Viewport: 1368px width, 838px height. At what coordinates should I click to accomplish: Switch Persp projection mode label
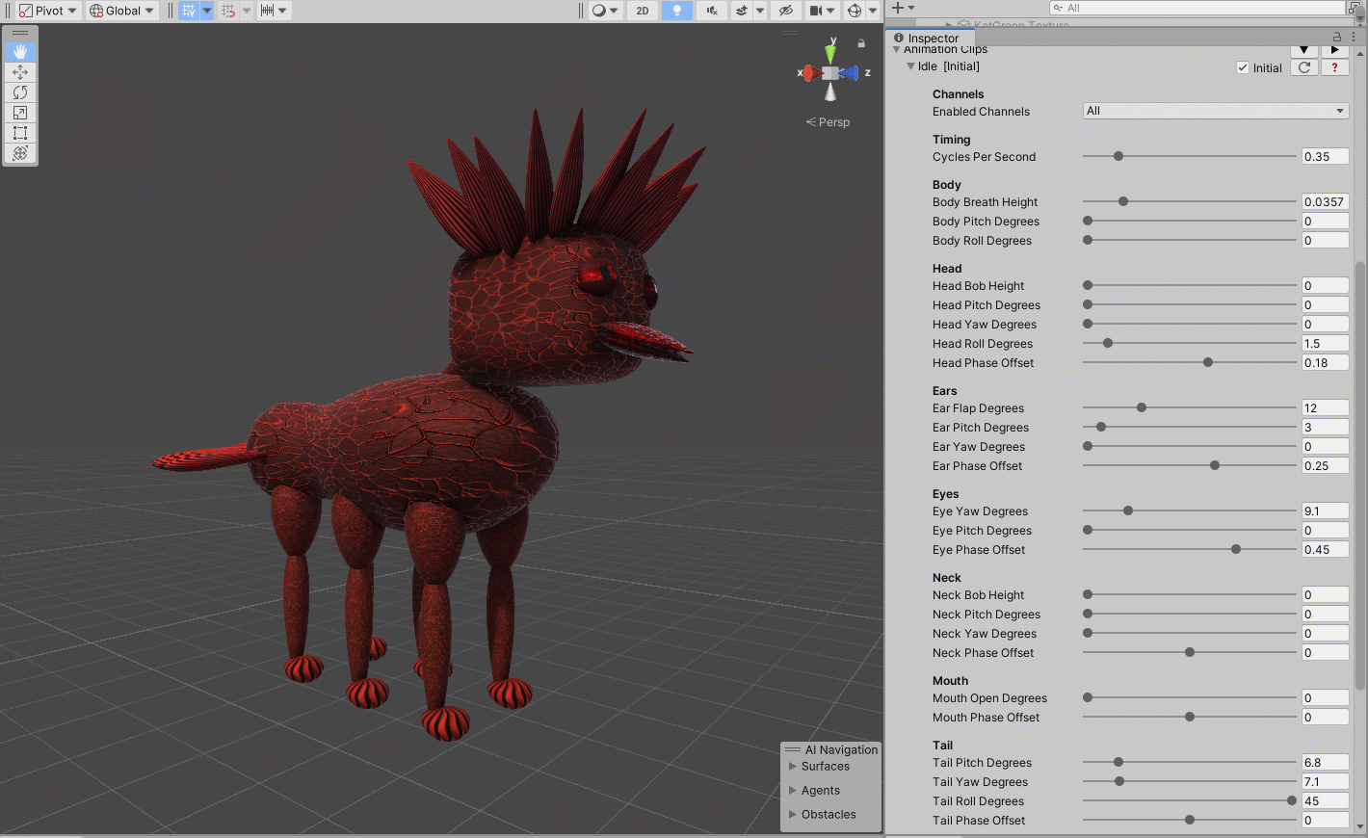[829, 122]
